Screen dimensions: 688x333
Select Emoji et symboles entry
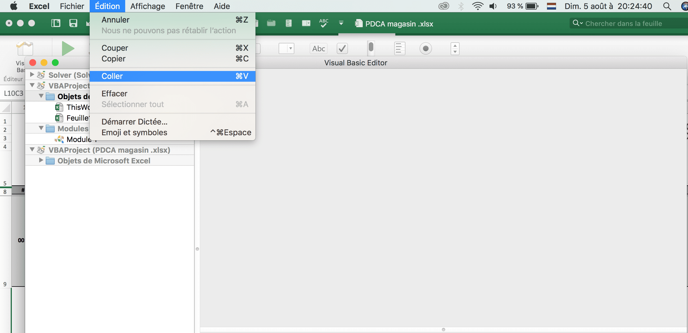point(134,132)
